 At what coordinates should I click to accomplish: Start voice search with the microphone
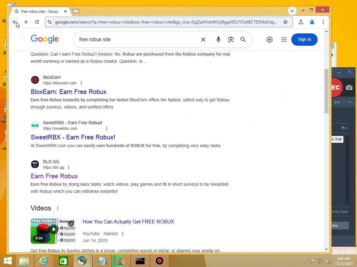[218, 40]
